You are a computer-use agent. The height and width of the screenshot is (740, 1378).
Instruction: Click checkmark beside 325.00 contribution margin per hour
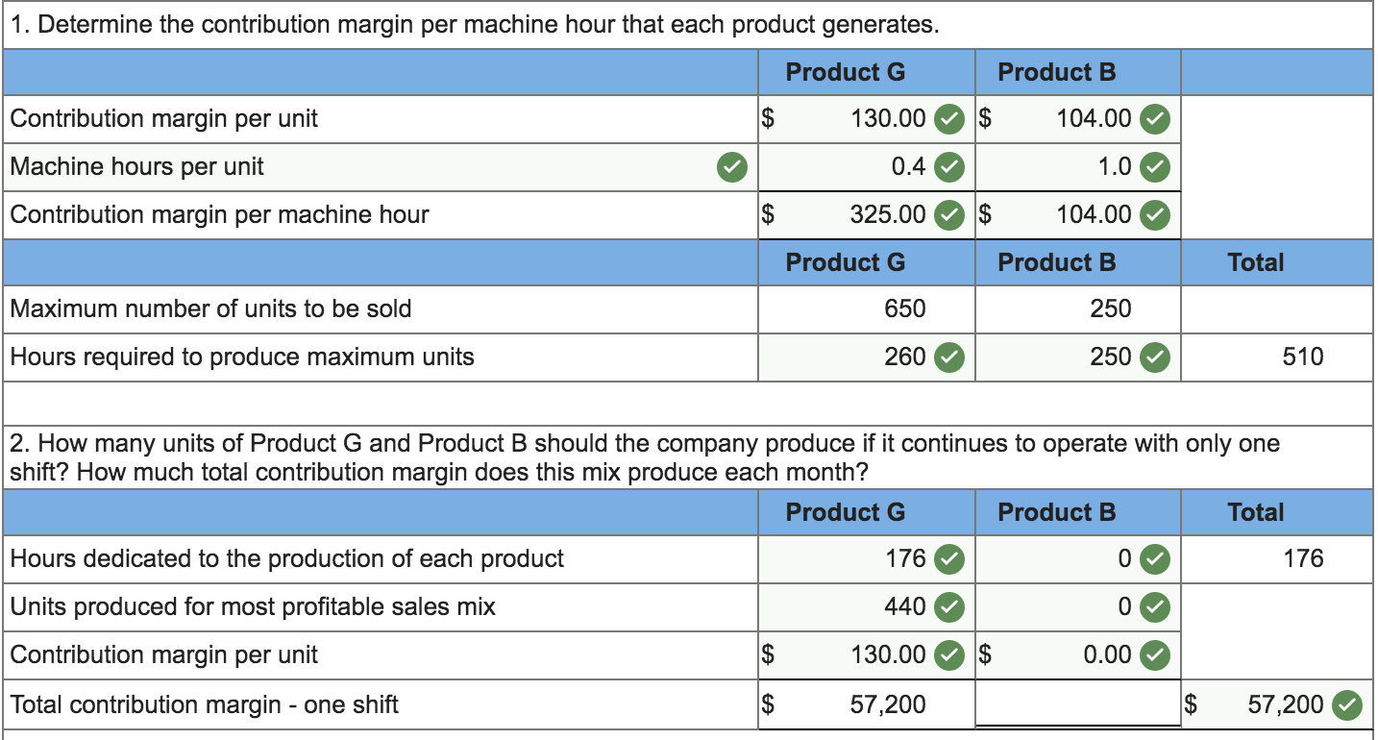[x=948, y=214]
